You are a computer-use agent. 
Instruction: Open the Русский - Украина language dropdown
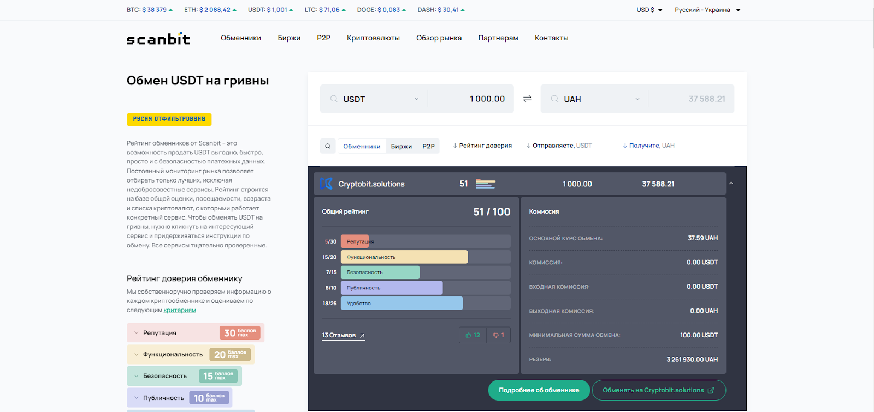pos(707,10)
